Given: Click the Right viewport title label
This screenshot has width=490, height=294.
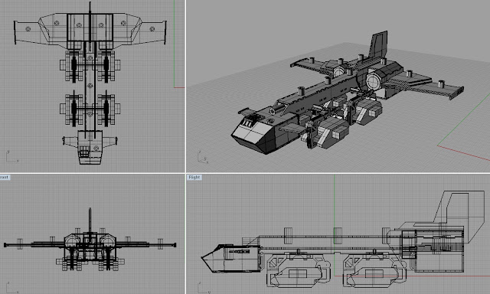Looking at the screenshot, I should point(194,177).
